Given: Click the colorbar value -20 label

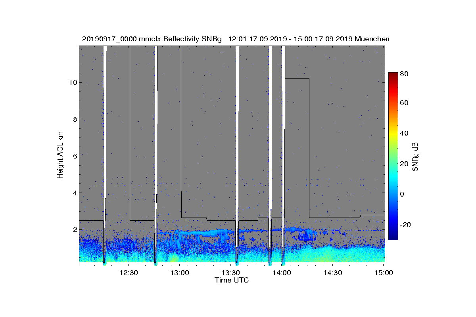Looking at the screenshot, I should pos(406,225).
